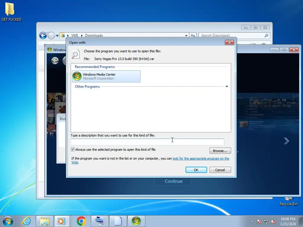Click the search magnifier icon in Explorer
Viewport: 303px width, 227px height.
[267, 35]
